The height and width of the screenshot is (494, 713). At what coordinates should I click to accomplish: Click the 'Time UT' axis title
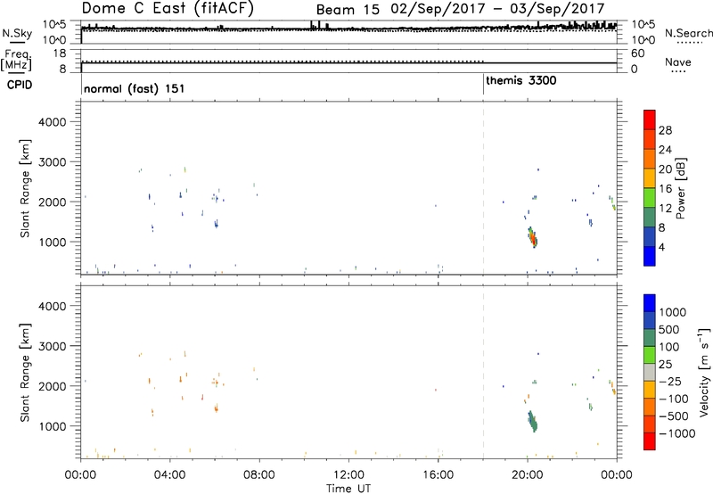[x=348, y=489]
